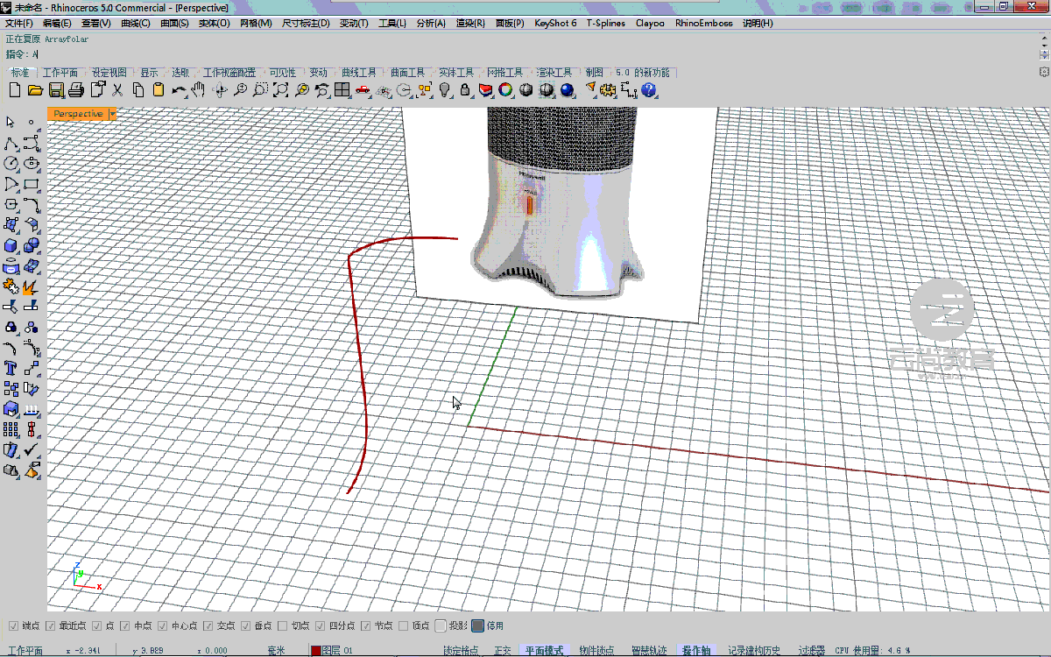Screen dimensions: 1051x657
Task: Toggle 智慧轨迹 in status bar
Action: point(649,651)
